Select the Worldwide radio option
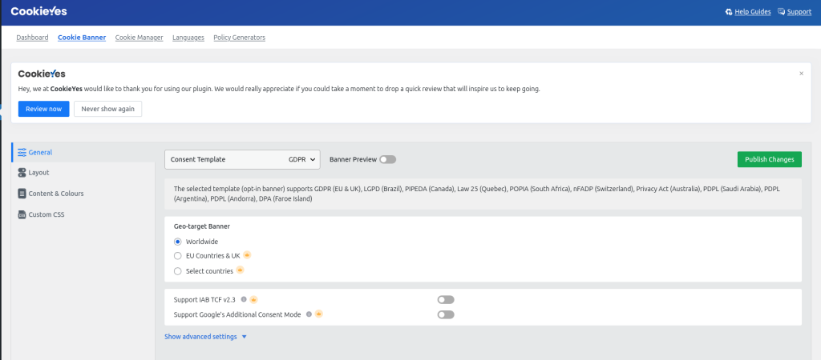Viewport: 821px width, 360px height. [x=178, y=242]
